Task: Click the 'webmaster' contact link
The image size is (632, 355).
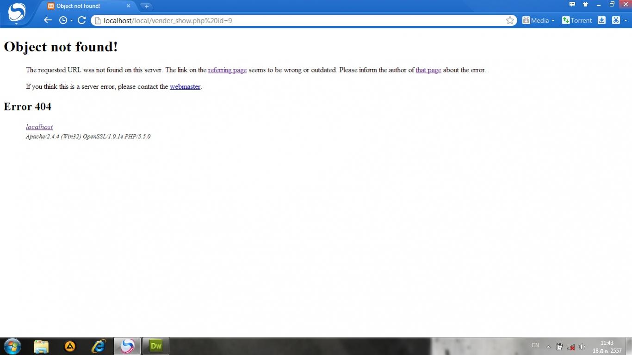Action: pos(185,87)
